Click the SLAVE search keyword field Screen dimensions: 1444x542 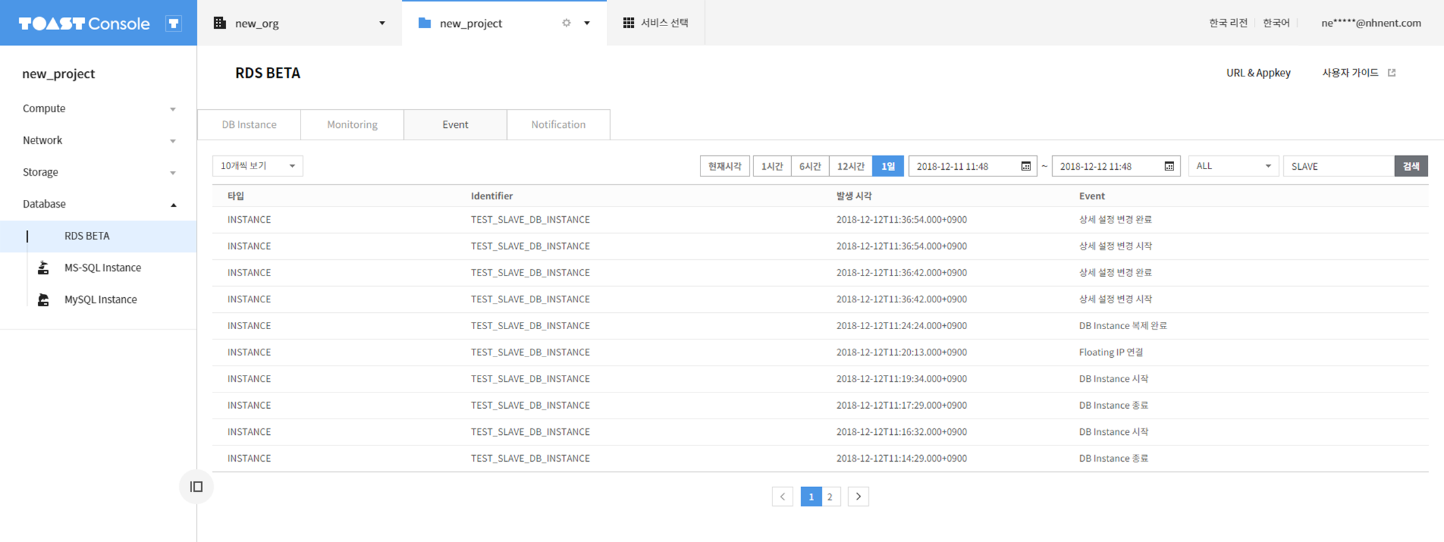click(x=1339, y=166)
